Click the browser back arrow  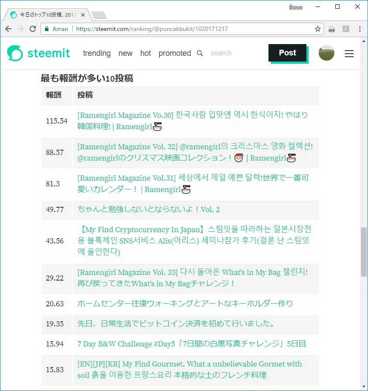coord(8,29)
